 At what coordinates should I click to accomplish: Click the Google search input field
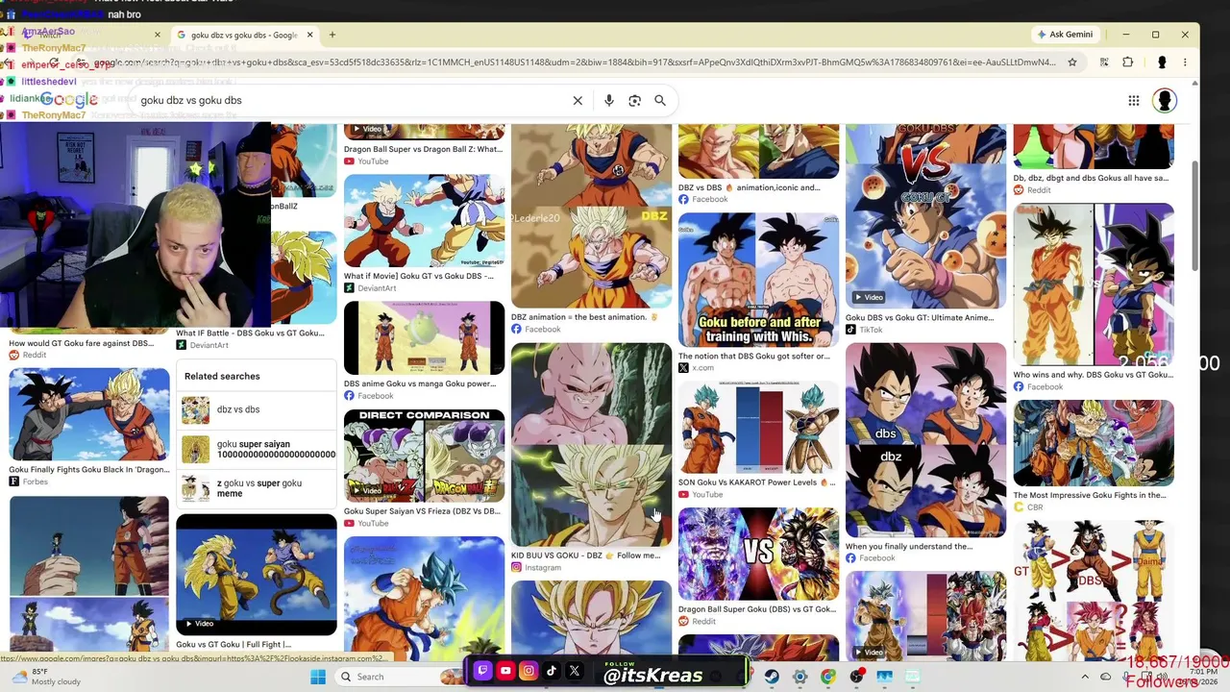point(351,100)
